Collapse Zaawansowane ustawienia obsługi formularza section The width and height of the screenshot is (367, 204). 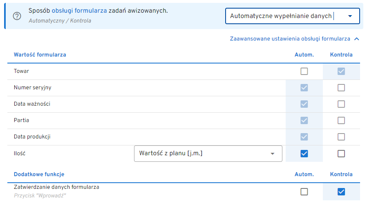coord(290,39)
